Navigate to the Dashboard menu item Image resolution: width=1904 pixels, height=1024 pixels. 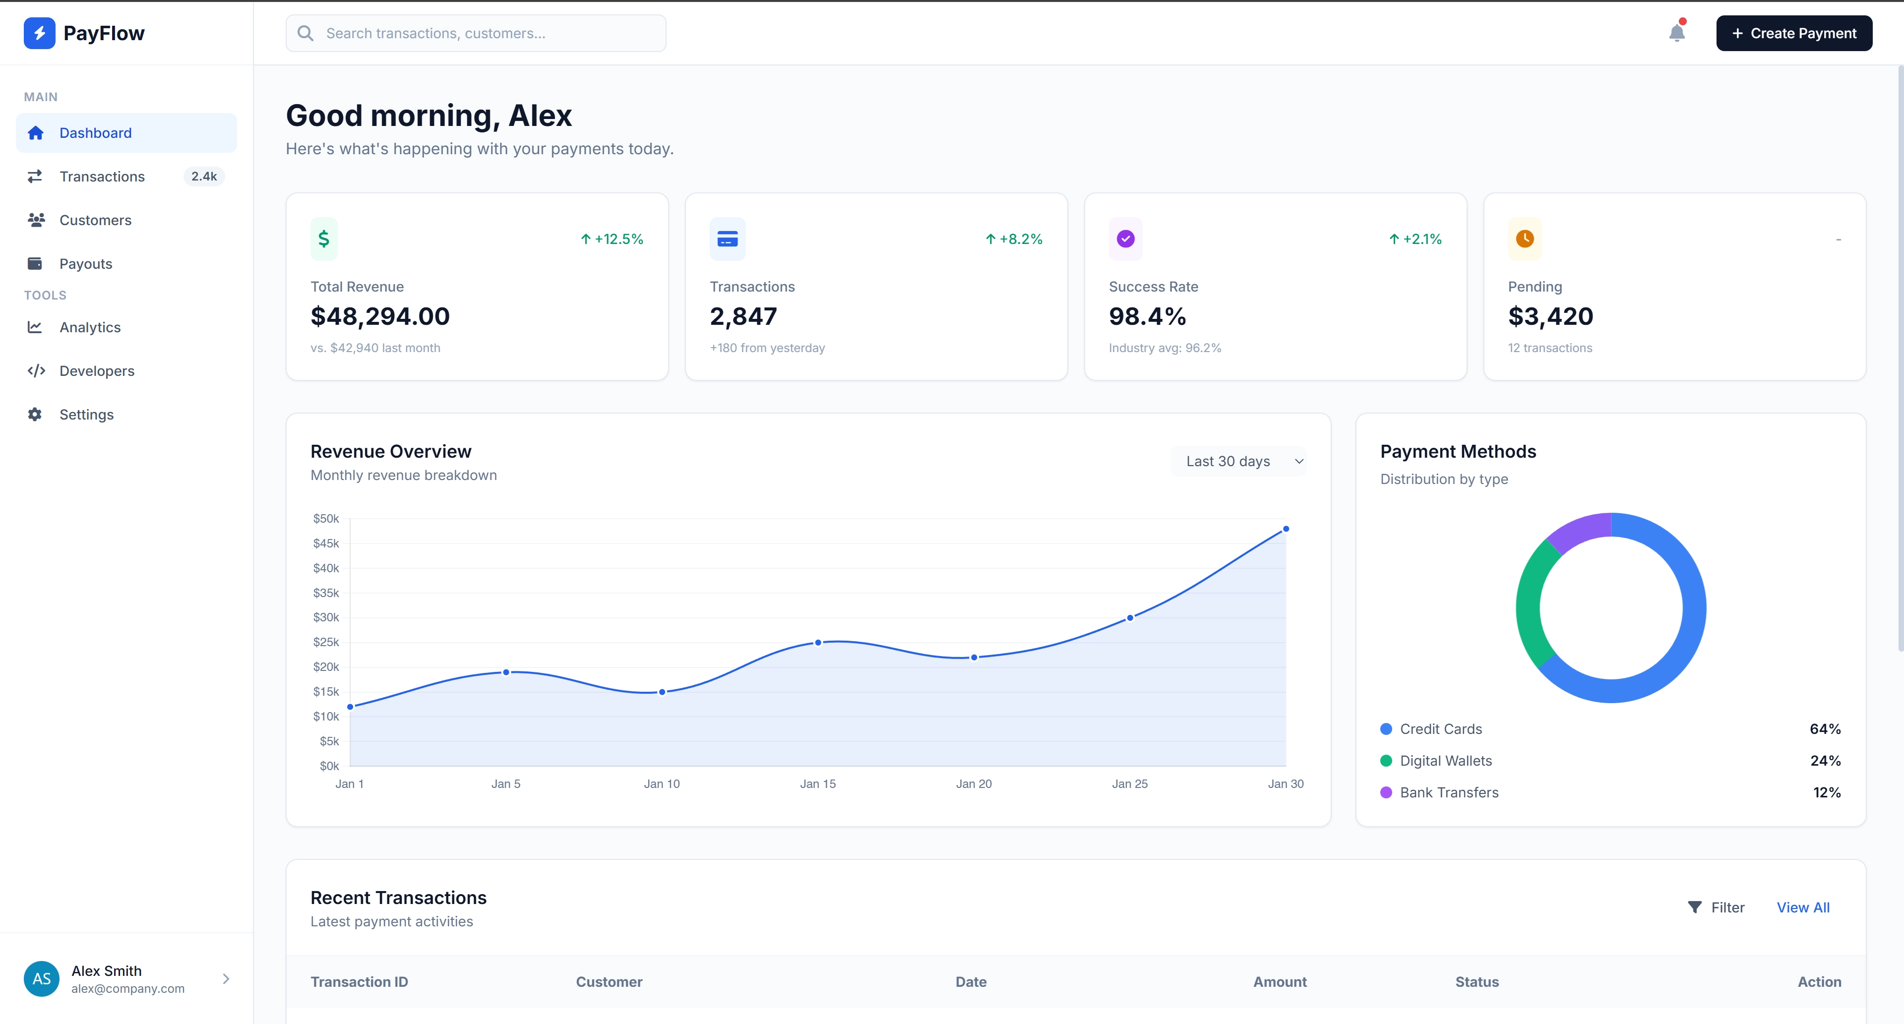point(95,132)
